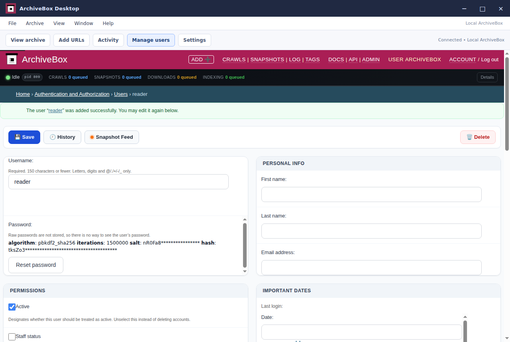
Task: Show the status bar Details
Action: tap(487, 78)
